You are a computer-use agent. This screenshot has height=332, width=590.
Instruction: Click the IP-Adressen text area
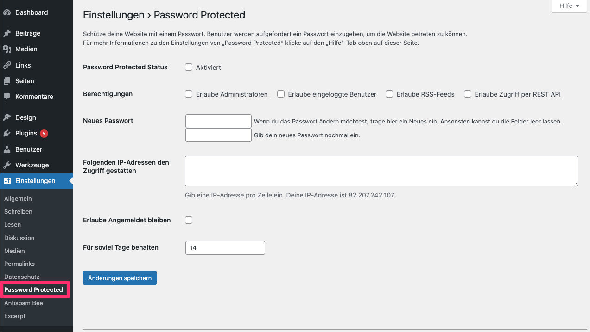tap(381, 171)
